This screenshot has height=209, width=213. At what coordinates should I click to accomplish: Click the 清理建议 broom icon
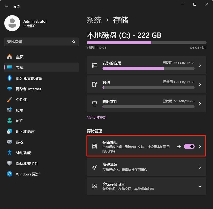tap(95, 167)
